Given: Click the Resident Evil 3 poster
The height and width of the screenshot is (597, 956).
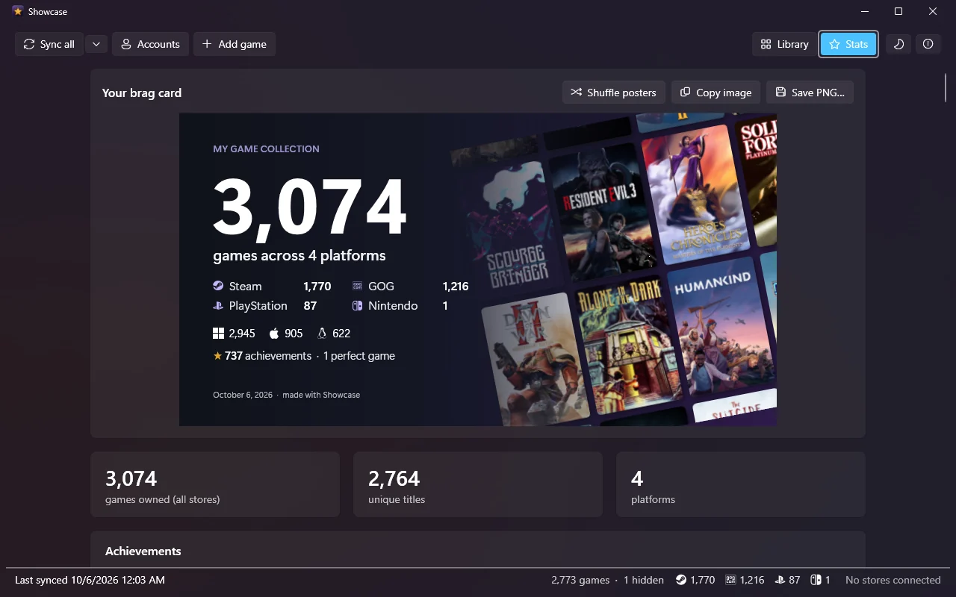Looking at the screenshot, I should tap(602, 210).
